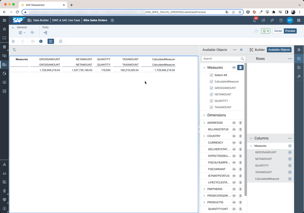Open the Save dropdown arrow
Image resolution: width=304 pixels, height=213 pixels.
(25, 33)
